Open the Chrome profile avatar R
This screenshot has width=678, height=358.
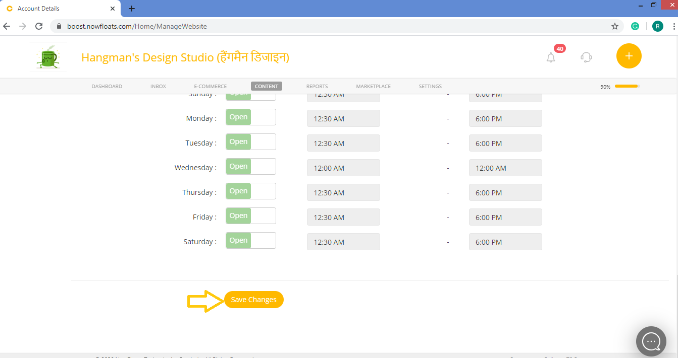657,26
